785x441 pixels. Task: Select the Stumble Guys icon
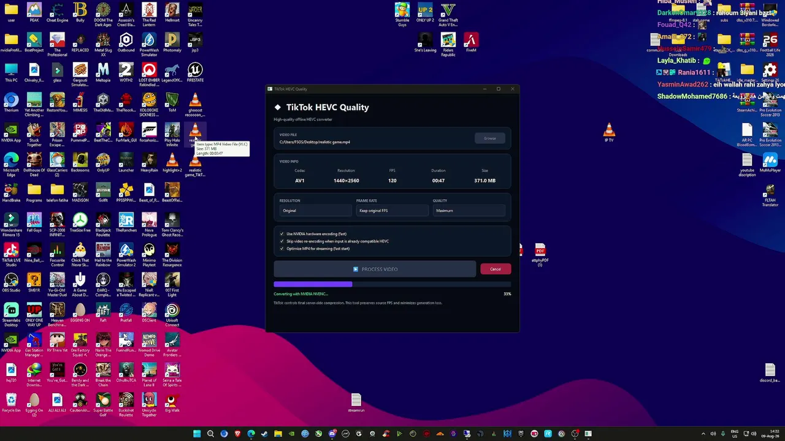coord(402,14)
